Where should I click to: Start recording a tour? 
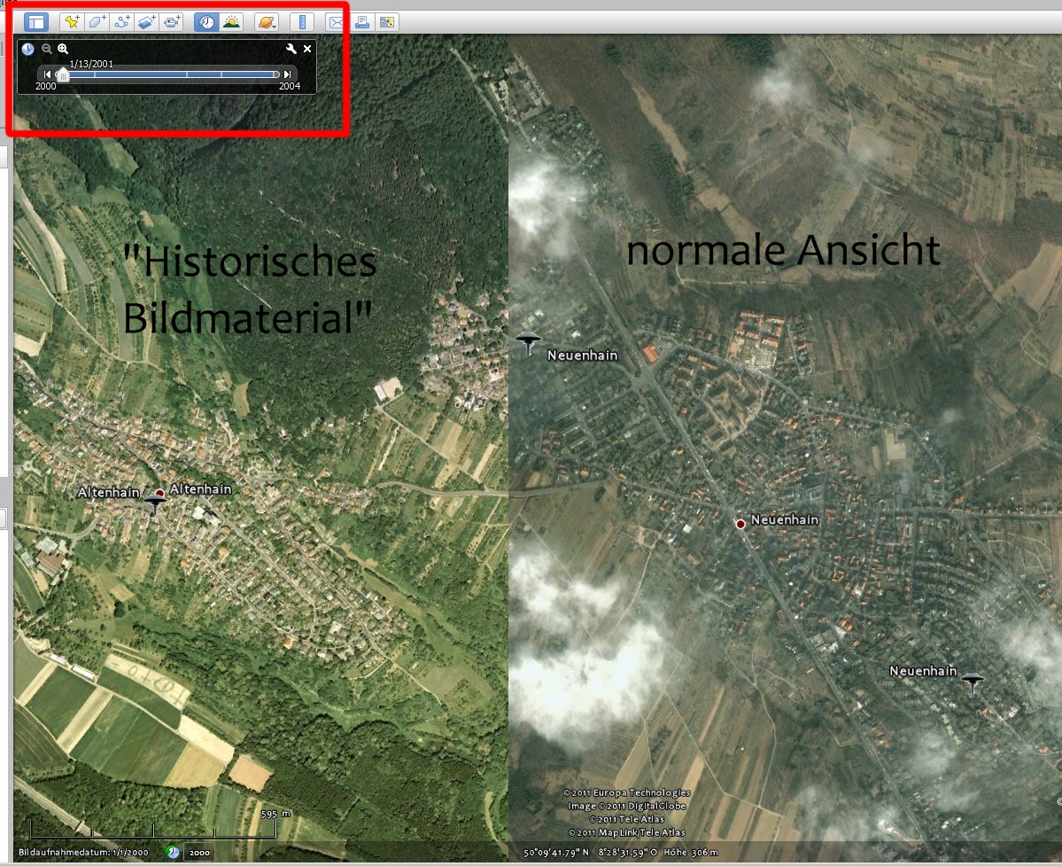[x=173, y=22]
